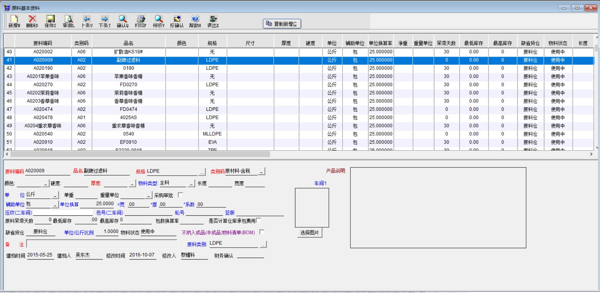The height and width of the screenshot is (293, 600).
Task: Open the 厚度 lookup button
Action: click(x=132, y=183)
